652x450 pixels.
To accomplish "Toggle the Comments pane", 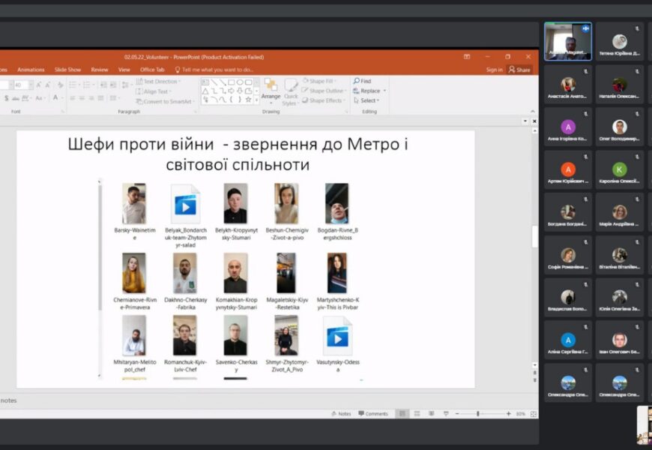I will click(372, 413).
